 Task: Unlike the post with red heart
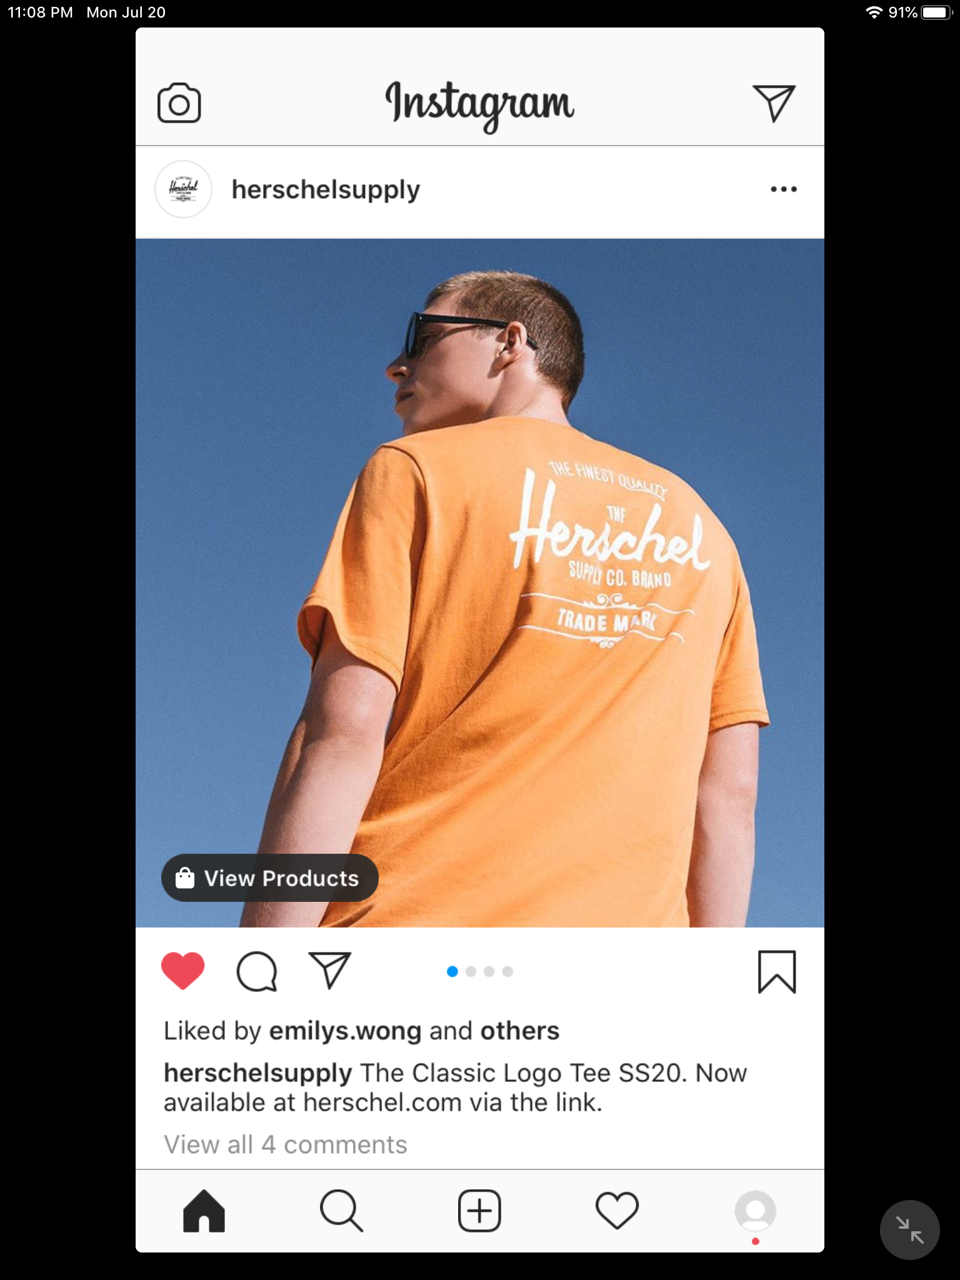click(x=183, y=971)
